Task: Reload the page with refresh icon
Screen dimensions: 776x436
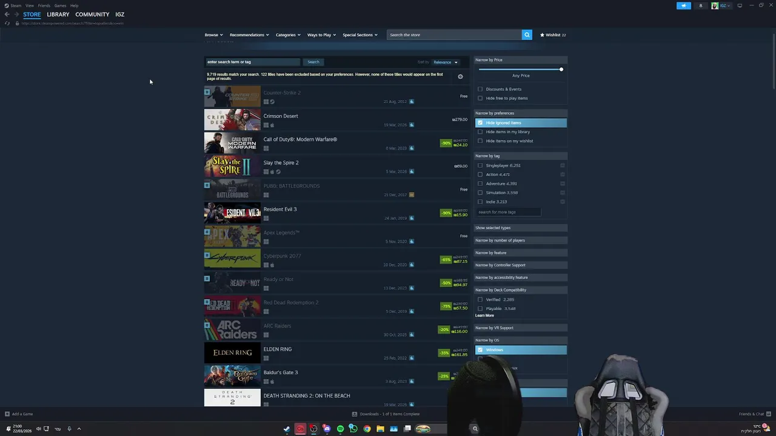Action: (7, 23)
